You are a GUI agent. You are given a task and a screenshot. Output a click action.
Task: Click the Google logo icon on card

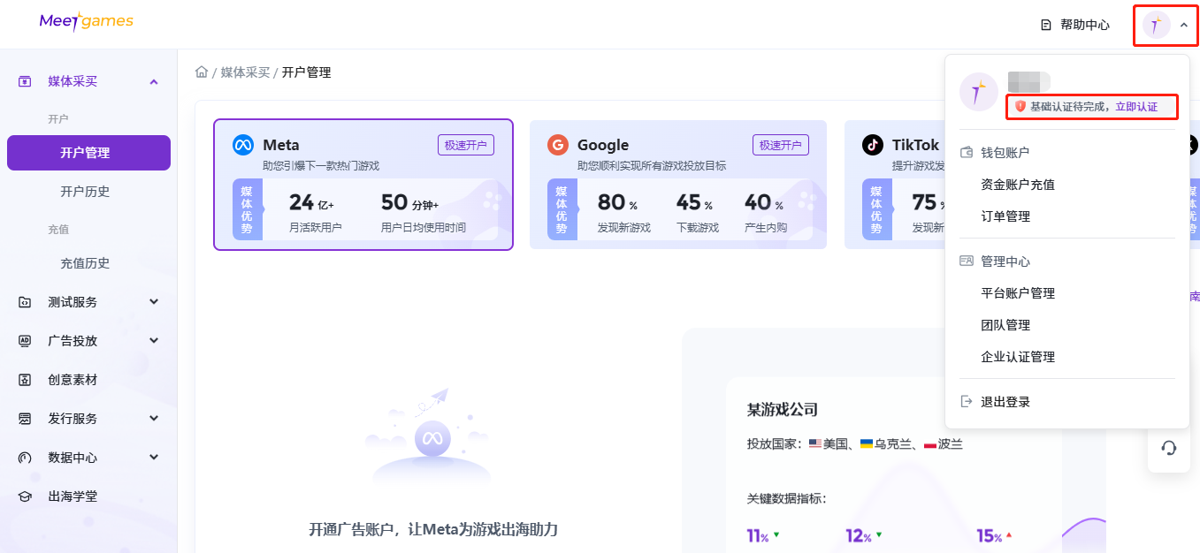[557, 145]
